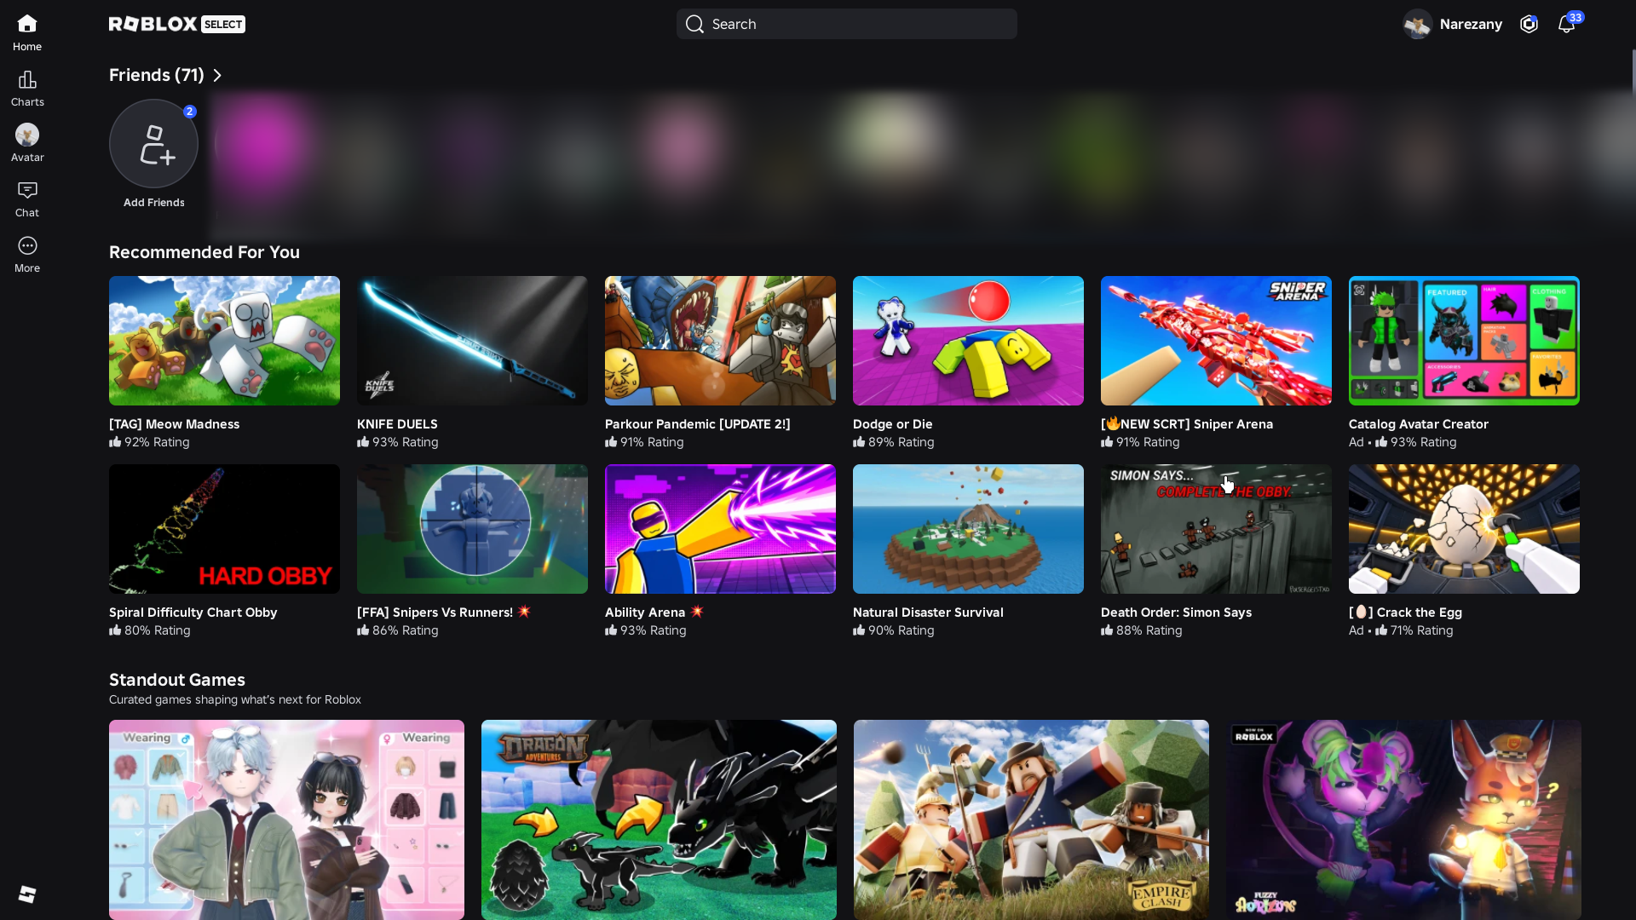Open the Dragon Adventures standout card
This screenshot has width=1636, height=920.
pyautogui.click(x=659, y=819)
